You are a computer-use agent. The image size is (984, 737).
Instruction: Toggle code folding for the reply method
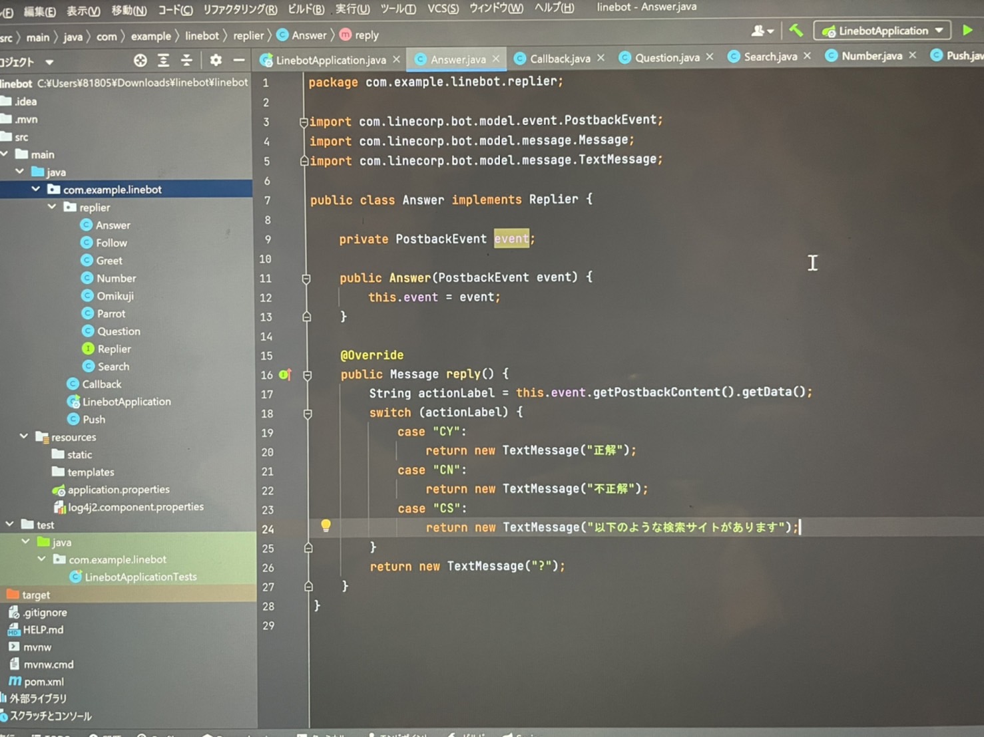point(307,375)
